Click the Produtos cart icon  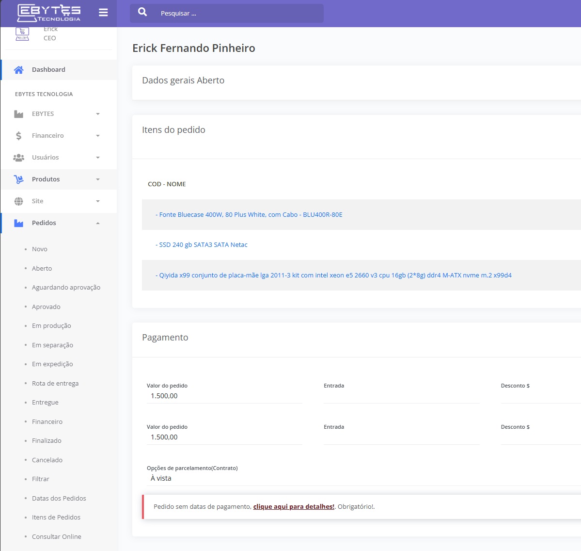click(x=18, y=179)
